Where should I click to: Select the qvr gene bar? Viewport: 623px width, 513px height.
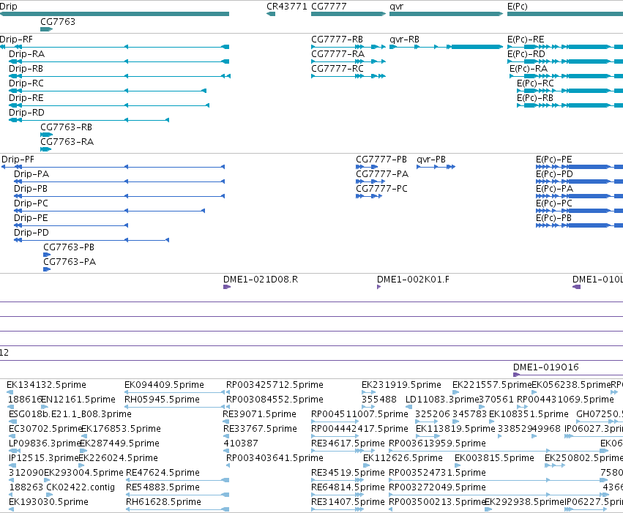pos(446,14)
